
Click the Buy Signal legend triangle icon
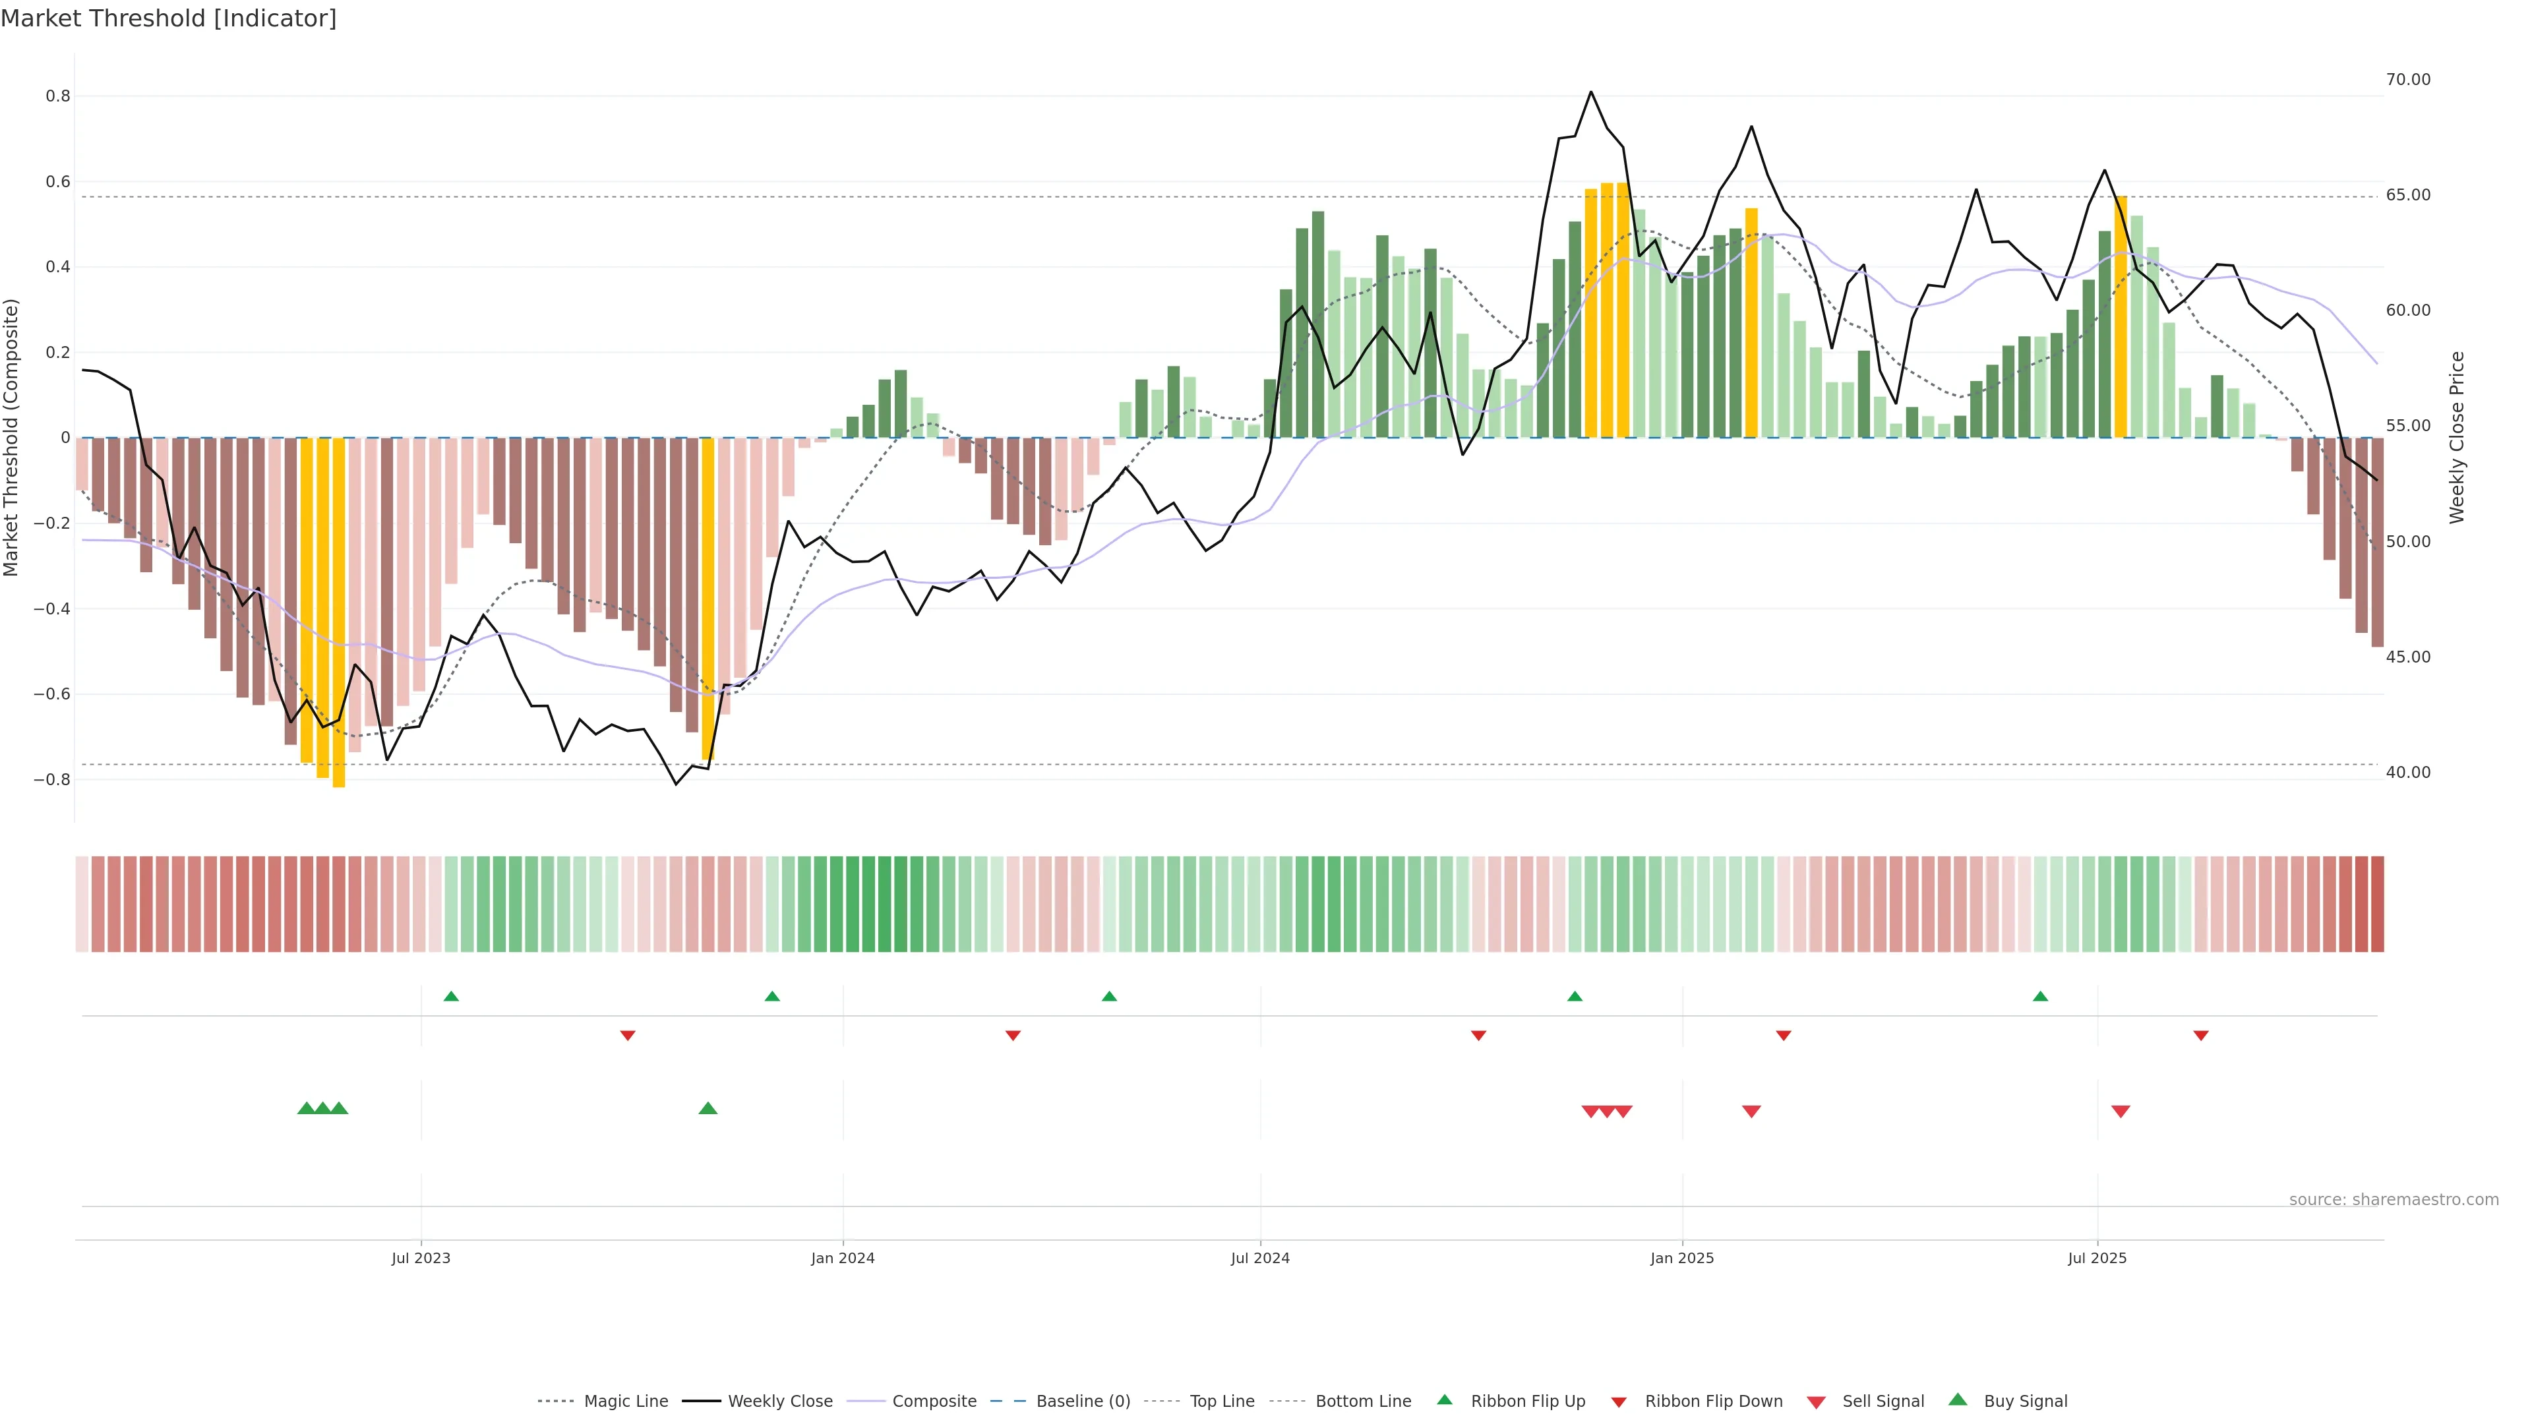tap(1958, 1400)
